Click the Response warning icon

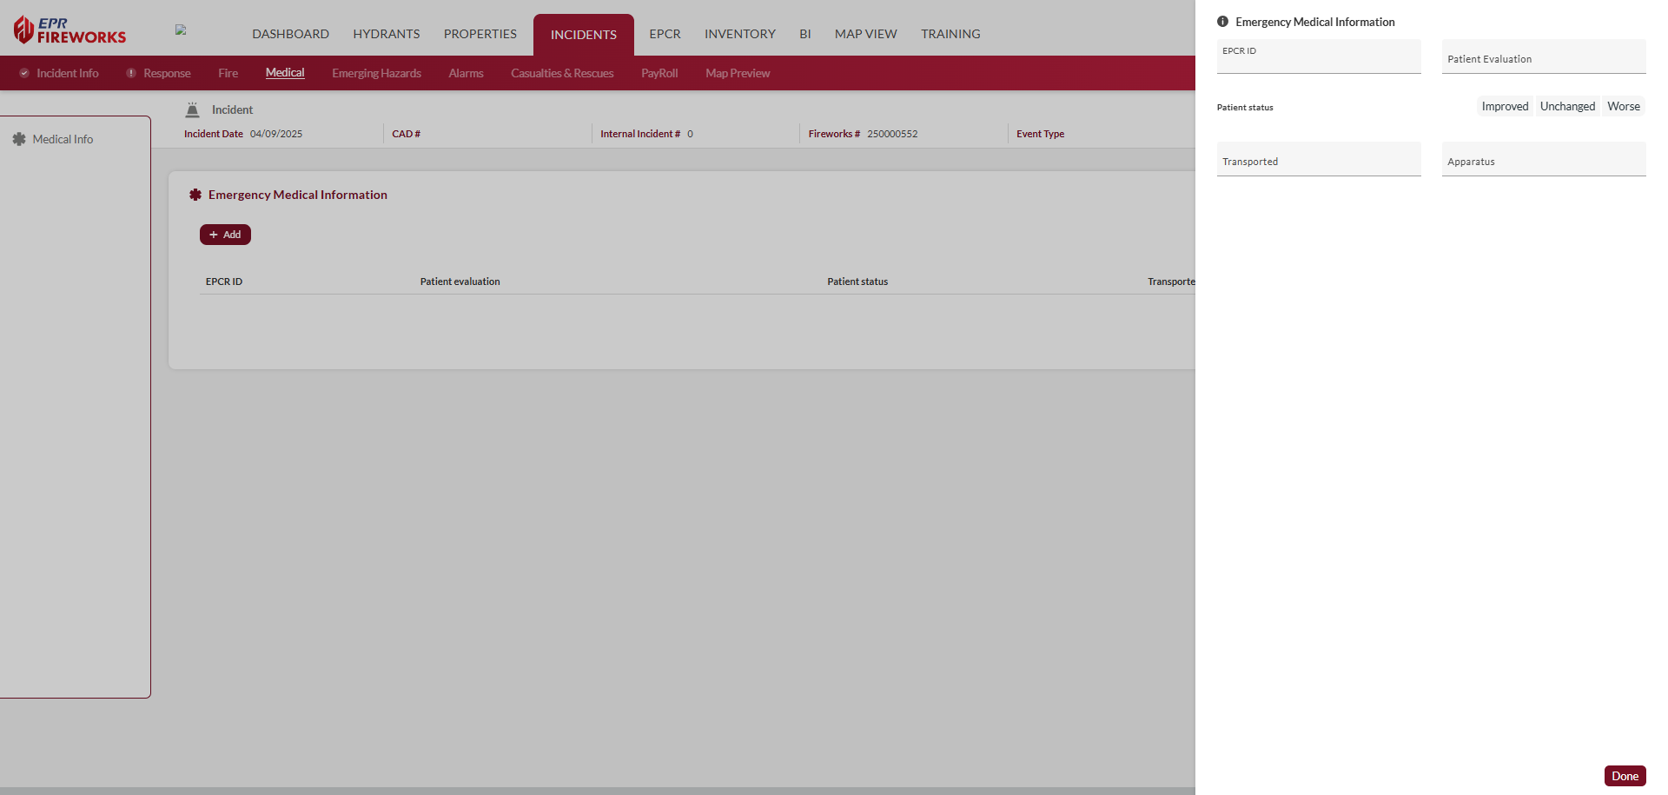point(131,73)
